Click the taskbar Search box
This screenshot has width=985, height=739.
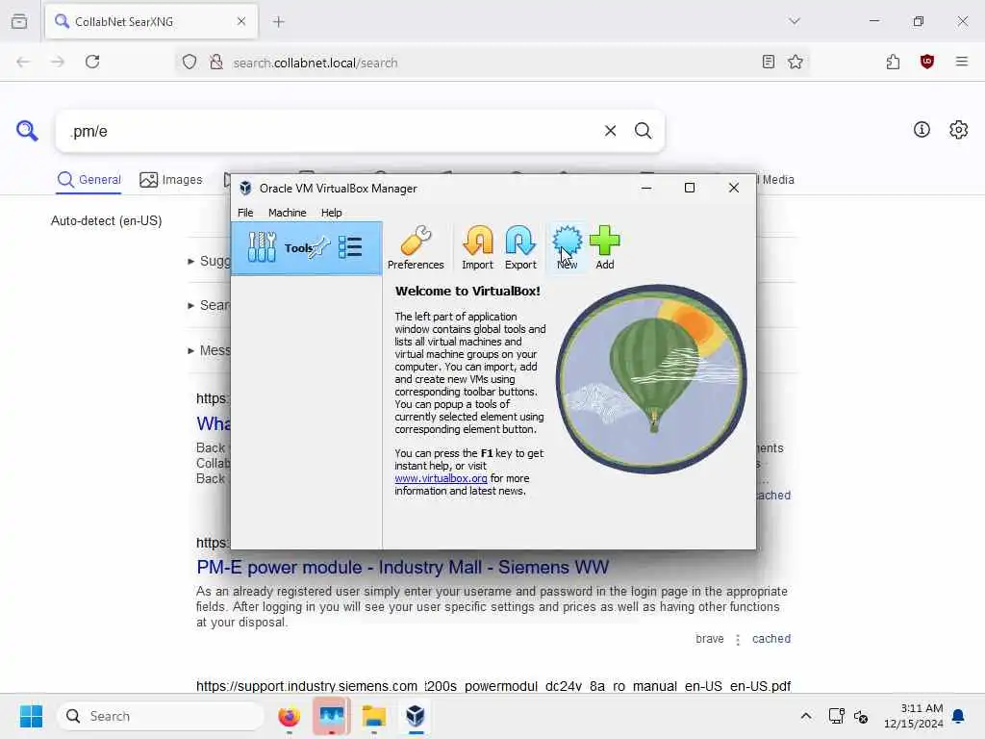[161, 716]
